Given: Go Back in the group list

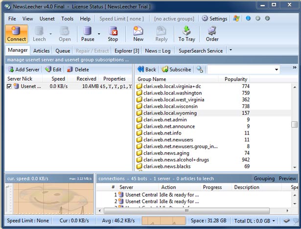Looking at the screenshot, I should [147, 69].
